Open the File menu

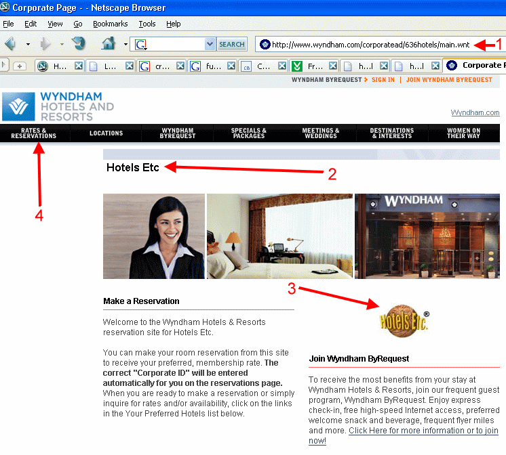tap(8, 24)
